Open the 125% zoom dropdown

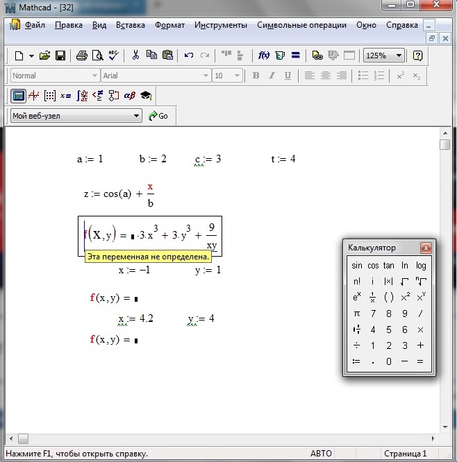pyautogui.click(x=399, y=55)
